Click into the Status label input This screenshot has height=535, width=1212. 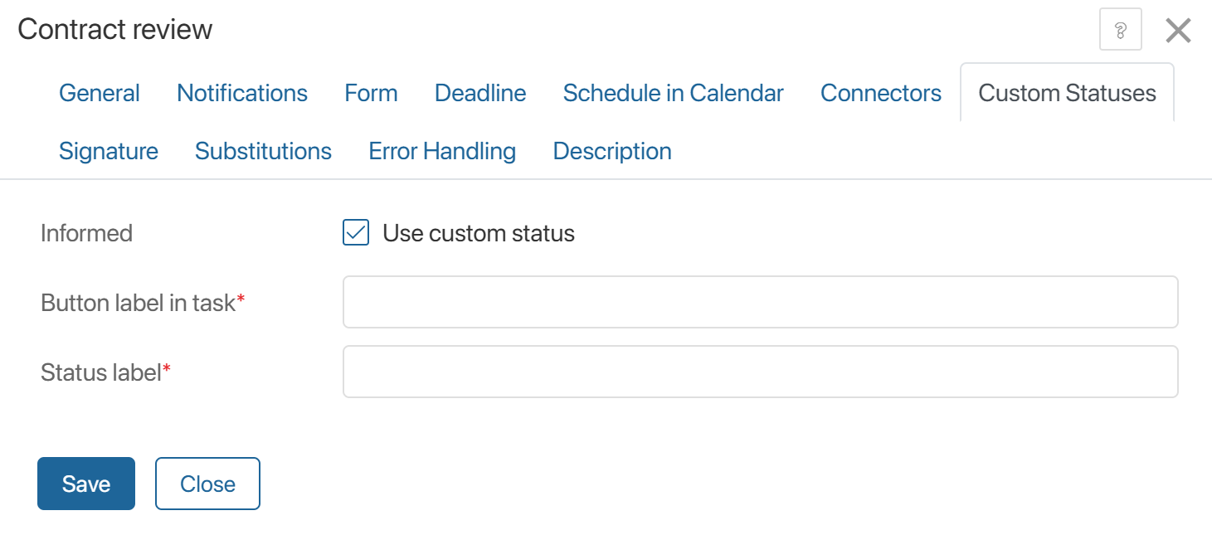click(x=760, y=372)
